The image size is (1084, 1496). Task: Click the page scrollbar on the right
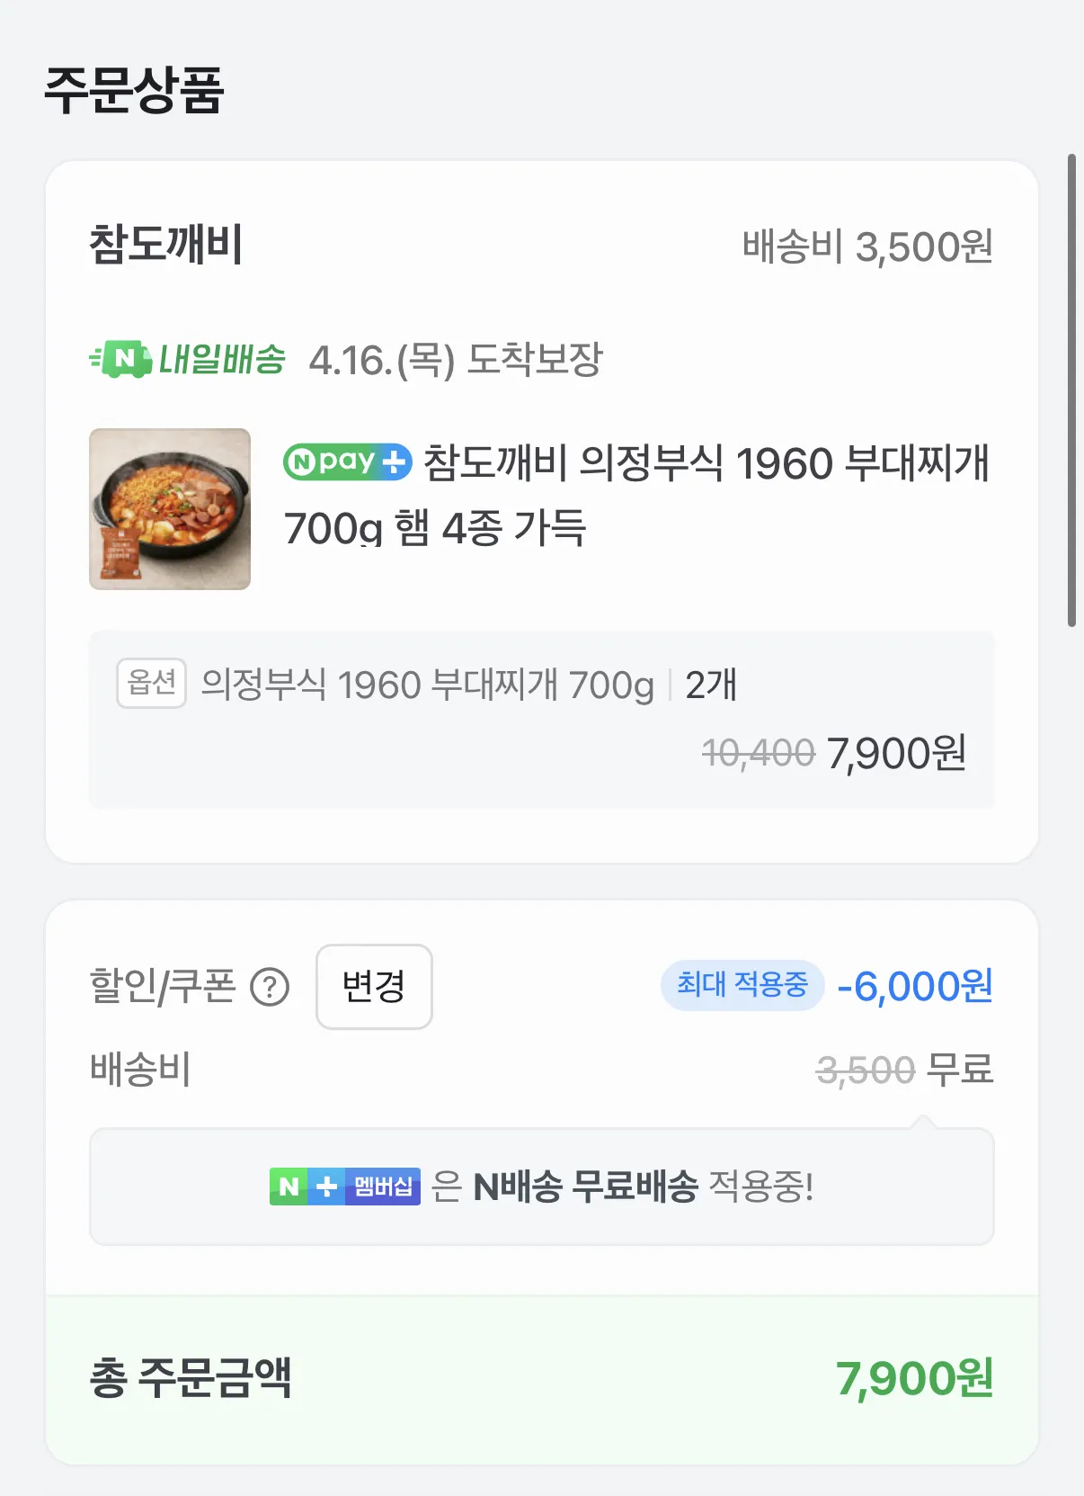1071,390
